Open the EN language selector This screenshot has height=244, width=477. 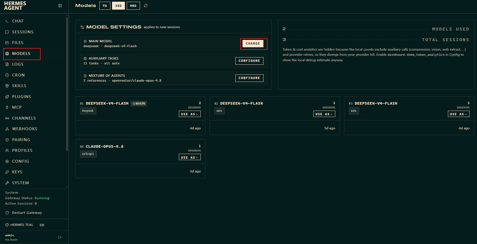click(42, 225)
